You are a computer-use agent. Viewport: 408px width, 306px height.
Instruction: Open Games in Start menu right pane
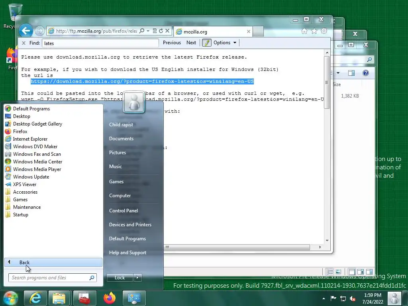116,181
